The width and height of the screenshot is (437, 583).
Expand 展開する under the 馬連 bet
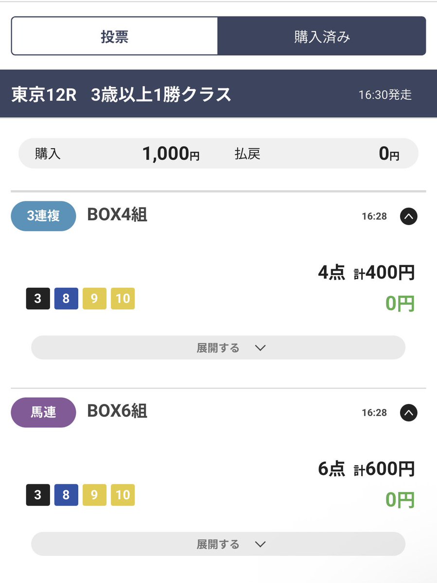click(x=218, y=544)
